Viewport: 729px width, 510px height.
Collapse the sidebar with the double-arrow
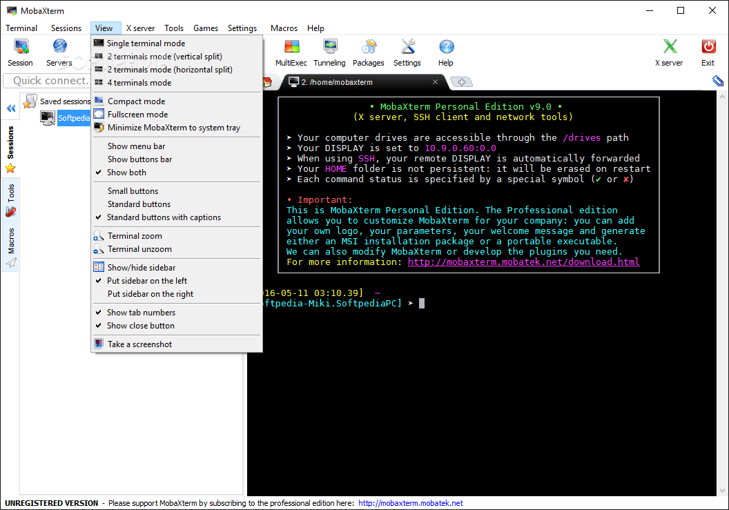pyautogui.click(x=10, y=108)
